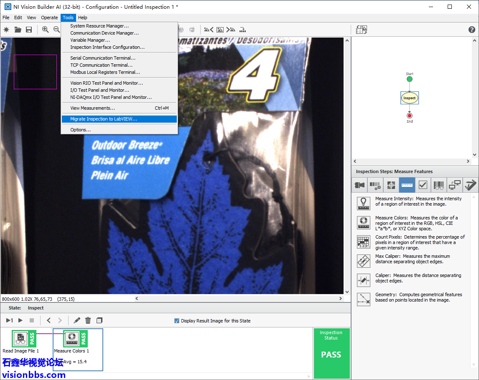479x380 pixels.
Task: Save the inspection using the floppy icon
Action: 29,30
